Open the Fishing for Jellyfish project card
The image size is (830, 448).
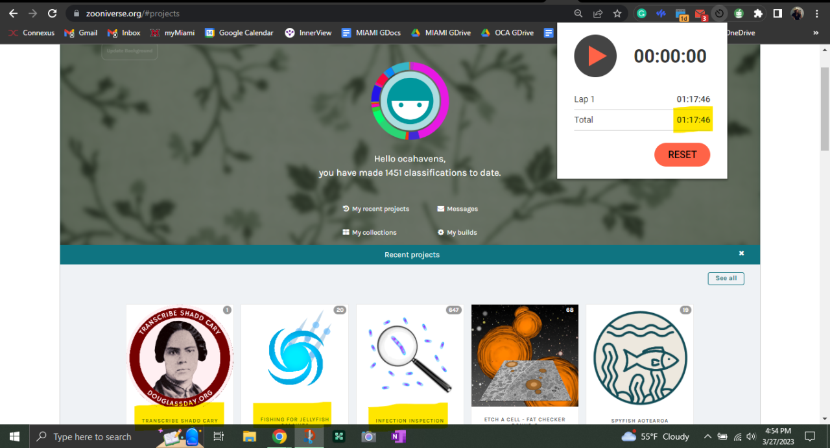point(295,364)
